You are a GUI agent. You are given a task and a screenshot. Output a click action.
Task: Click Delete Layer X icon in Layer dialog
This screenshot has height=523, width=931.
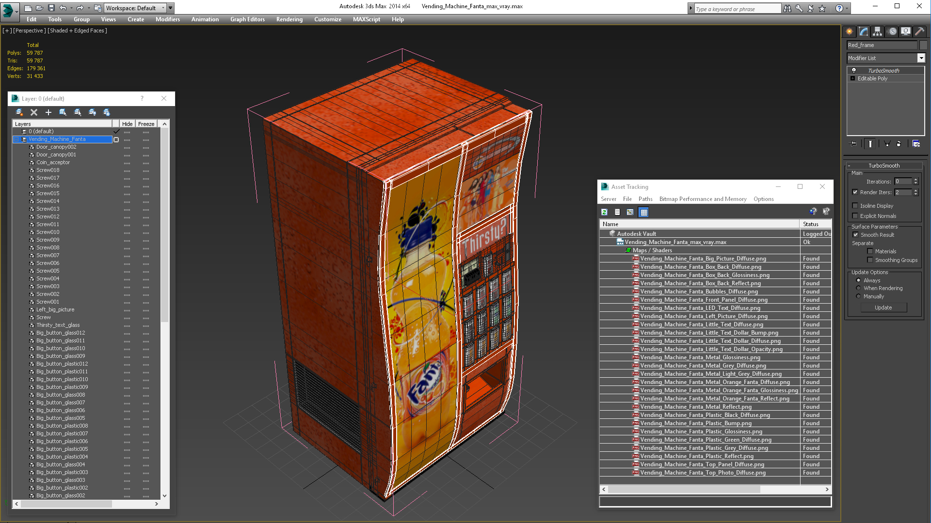click(34, 112)
